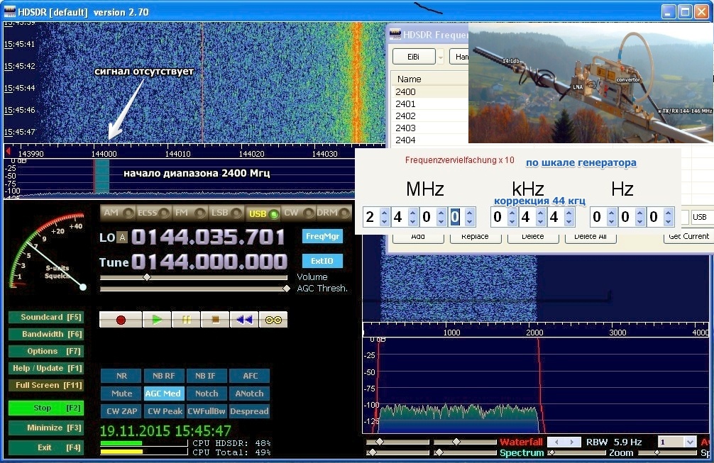The image size is (714, 463).
Task: Activate CW ZAP
Action: tap(121, 412)
